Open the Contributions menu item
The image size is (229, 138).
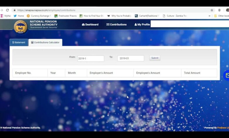117,25
